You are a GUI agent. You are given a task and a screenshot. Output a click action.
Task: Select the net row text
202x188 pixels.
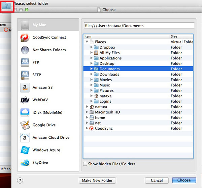tap(98, 123)
